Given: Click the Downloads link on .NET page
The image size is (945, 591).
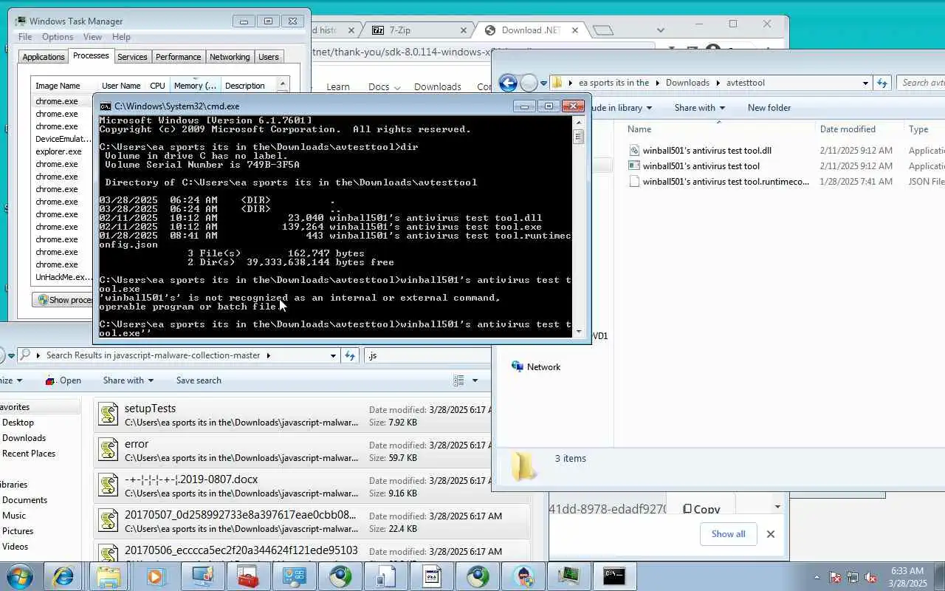Looking at the screenshot, I should [438, 87].
